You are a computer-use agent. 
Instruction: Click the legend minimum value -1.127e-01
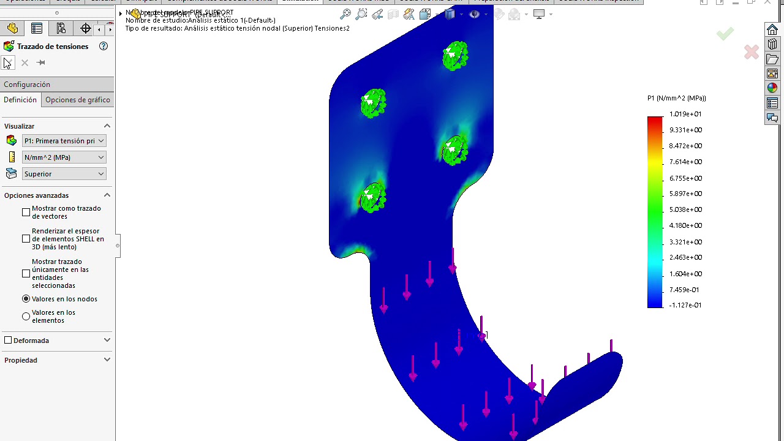coord(685,305)
